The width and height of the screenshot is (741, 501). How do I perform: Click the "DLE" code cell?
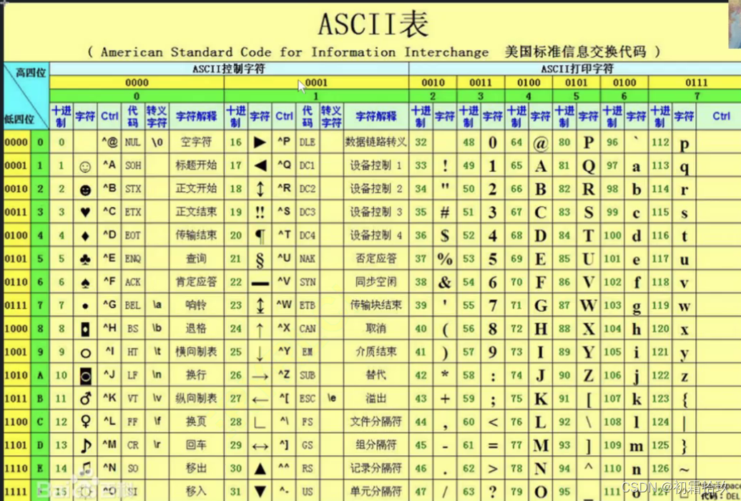pos(307,142)
